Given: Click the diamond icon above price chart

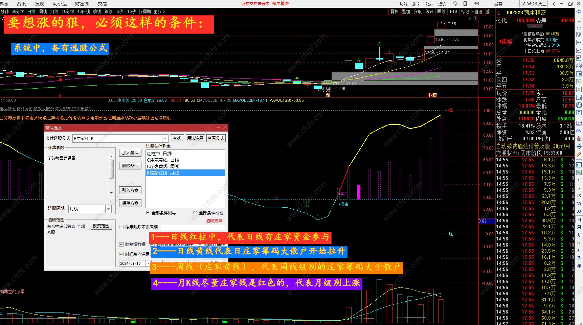Looking at the screenshot, I should (x=469, y=19).
